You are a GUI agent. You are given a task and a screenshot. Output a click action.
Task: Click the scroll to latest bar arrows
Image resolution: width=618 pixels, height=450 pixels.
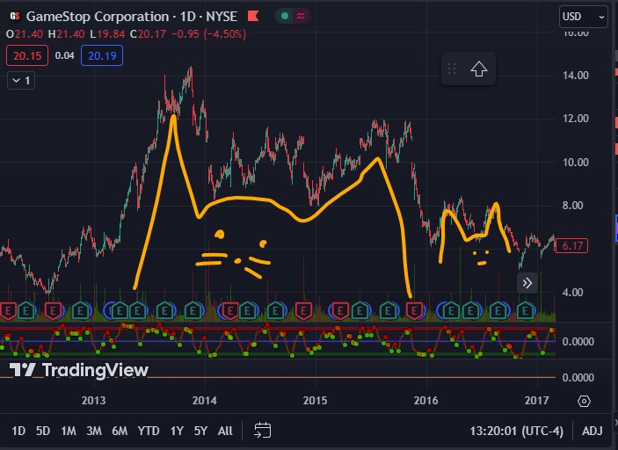pyautogui.click(x=527, y=282)
